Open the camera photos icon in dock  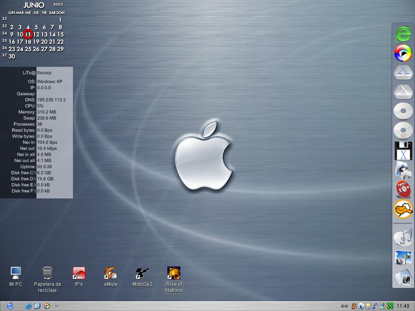[403, 258]
